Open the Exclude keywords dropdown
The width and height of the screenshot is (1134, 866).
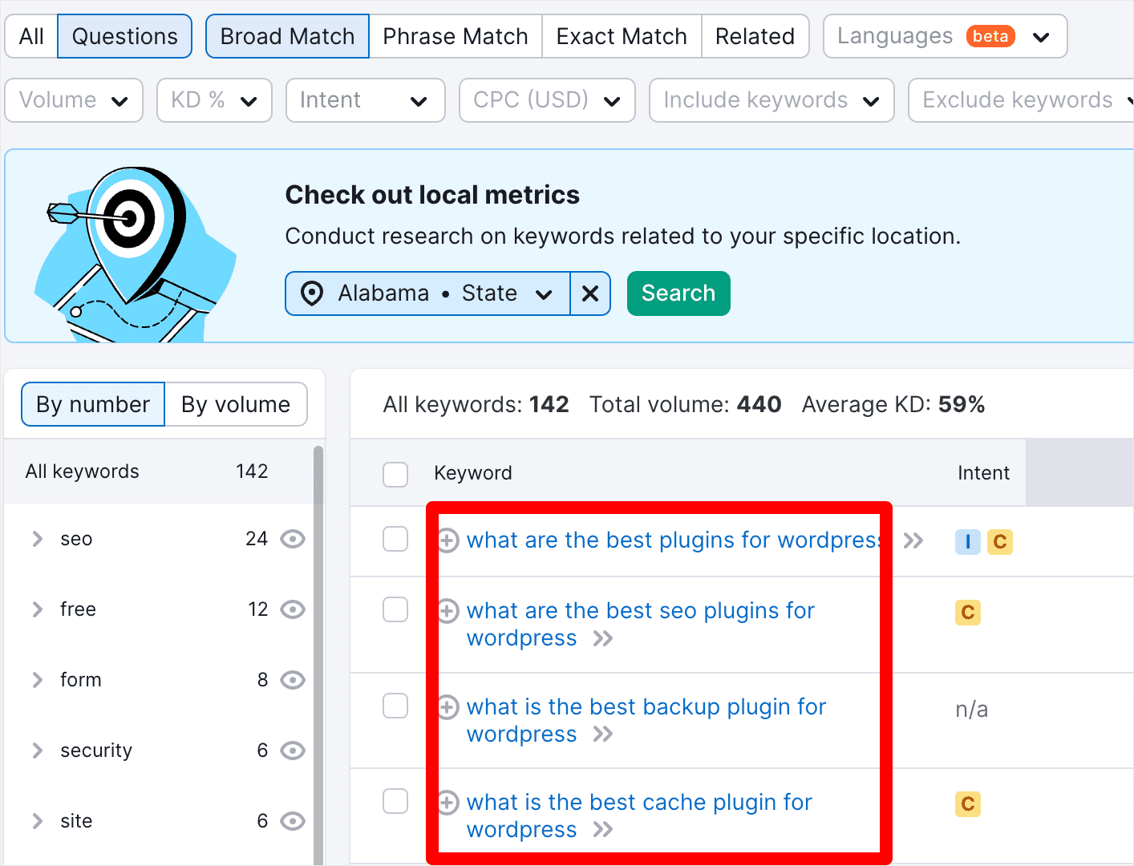click(x=1023, y=100)
